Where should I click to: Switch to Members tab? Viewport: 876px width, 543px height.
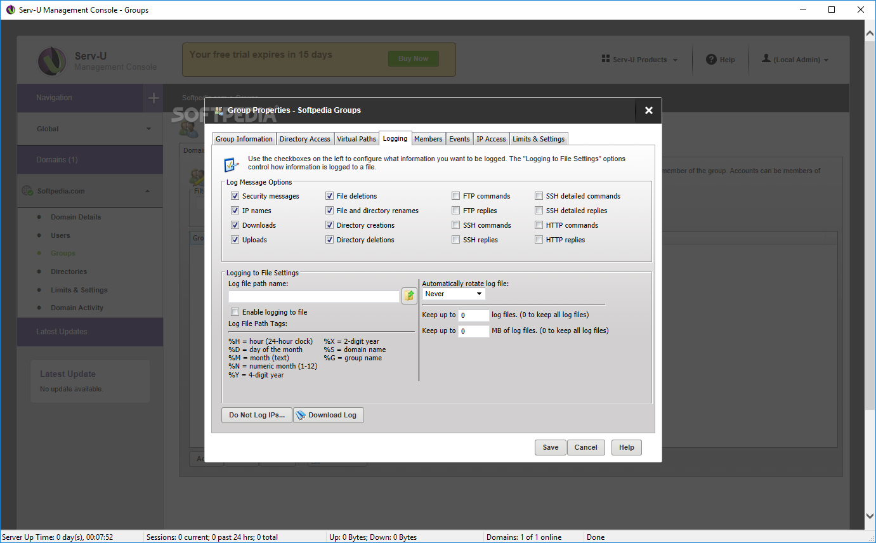coord(429,139)
